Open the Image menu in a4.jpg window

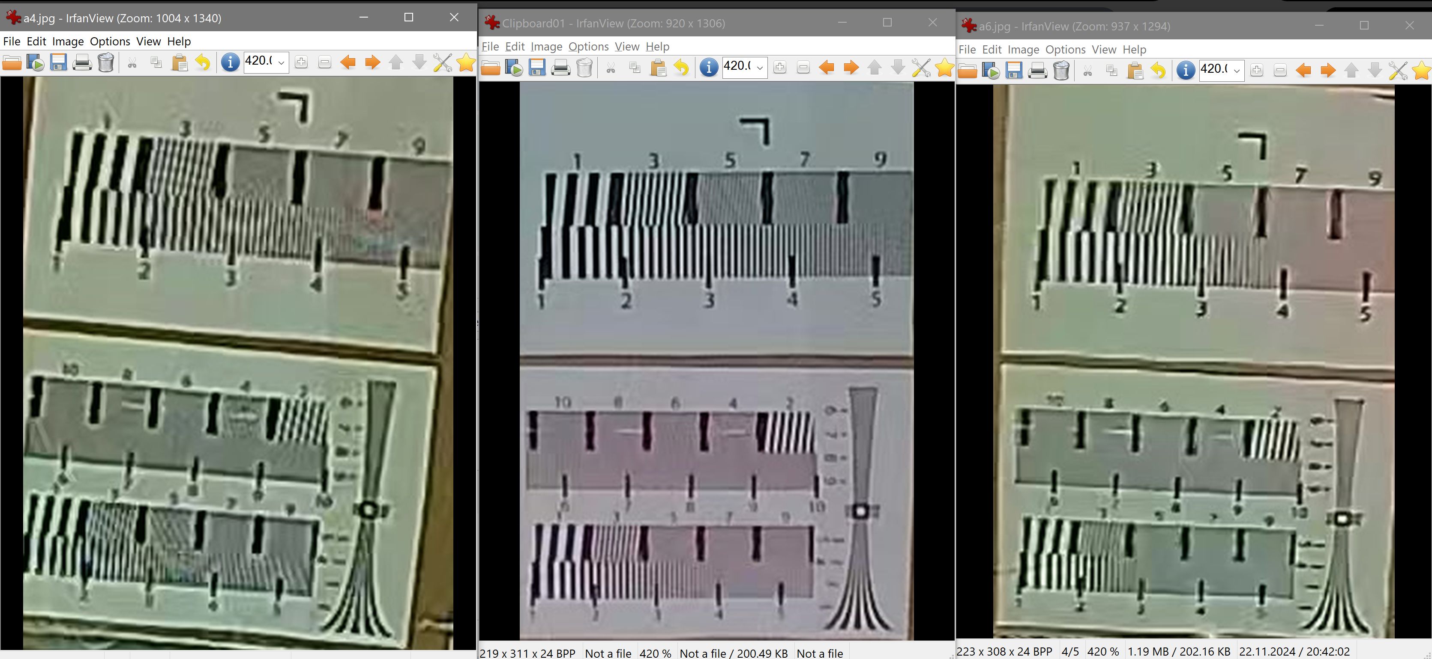click(x=68, y=42)
